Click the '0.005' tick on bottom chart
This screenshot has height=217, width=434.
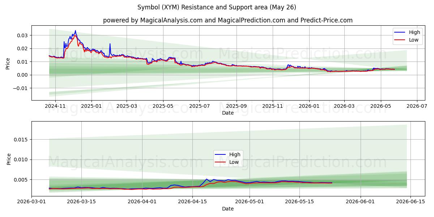(22, 180)
